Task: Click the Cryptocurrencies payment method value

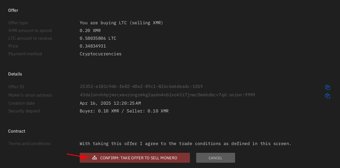Action: 101,54
